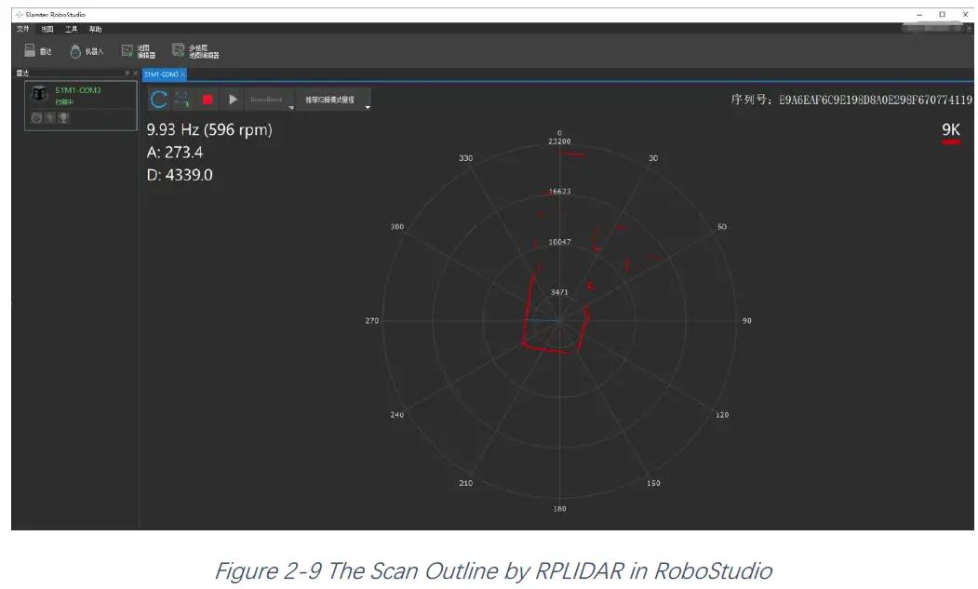978x589 pixels.
Task: Click the A: 273.4 angle value
Action: tap(175, 153)
